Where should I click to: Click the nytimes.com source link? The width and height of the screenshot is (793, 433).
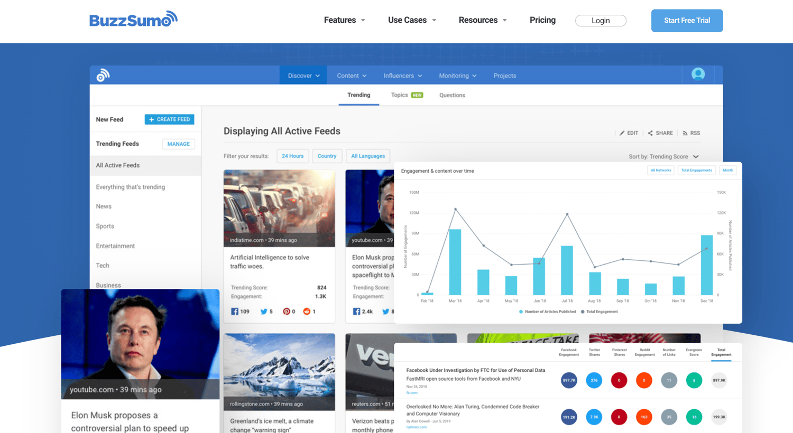pyautogui.click(x=417, y=427)
